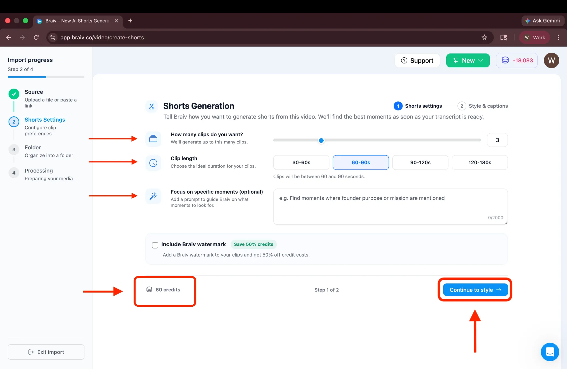The width and height of the screenshot is (567, 369).
Task: Click the import progress bar
Action: tap(46, 77)
